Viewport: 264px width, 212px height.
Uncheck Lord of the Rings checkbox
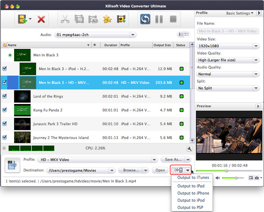[5, 96]
